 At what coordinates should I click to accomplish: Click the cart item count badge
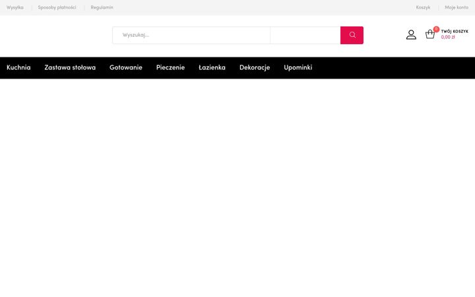pos(436,29)
